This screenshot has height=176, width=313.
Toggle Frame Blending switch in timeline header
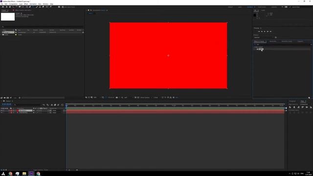(55, 105)
